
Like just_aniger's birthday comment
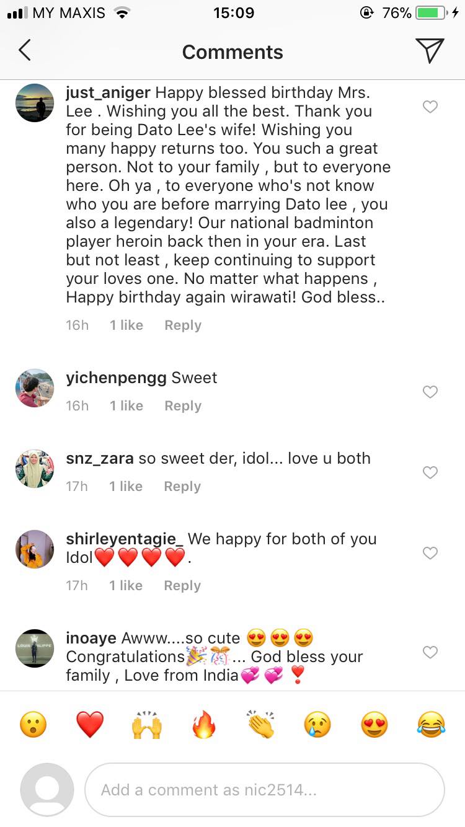pyautogui.click(x=430, y=107)
